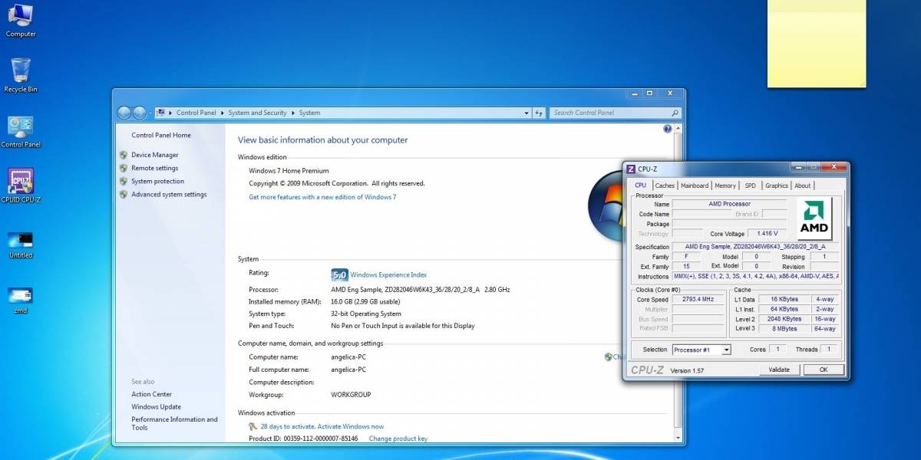Open the Computer desktop icon
The width and height of the screenshot is (921, 460).
(21, 20)
